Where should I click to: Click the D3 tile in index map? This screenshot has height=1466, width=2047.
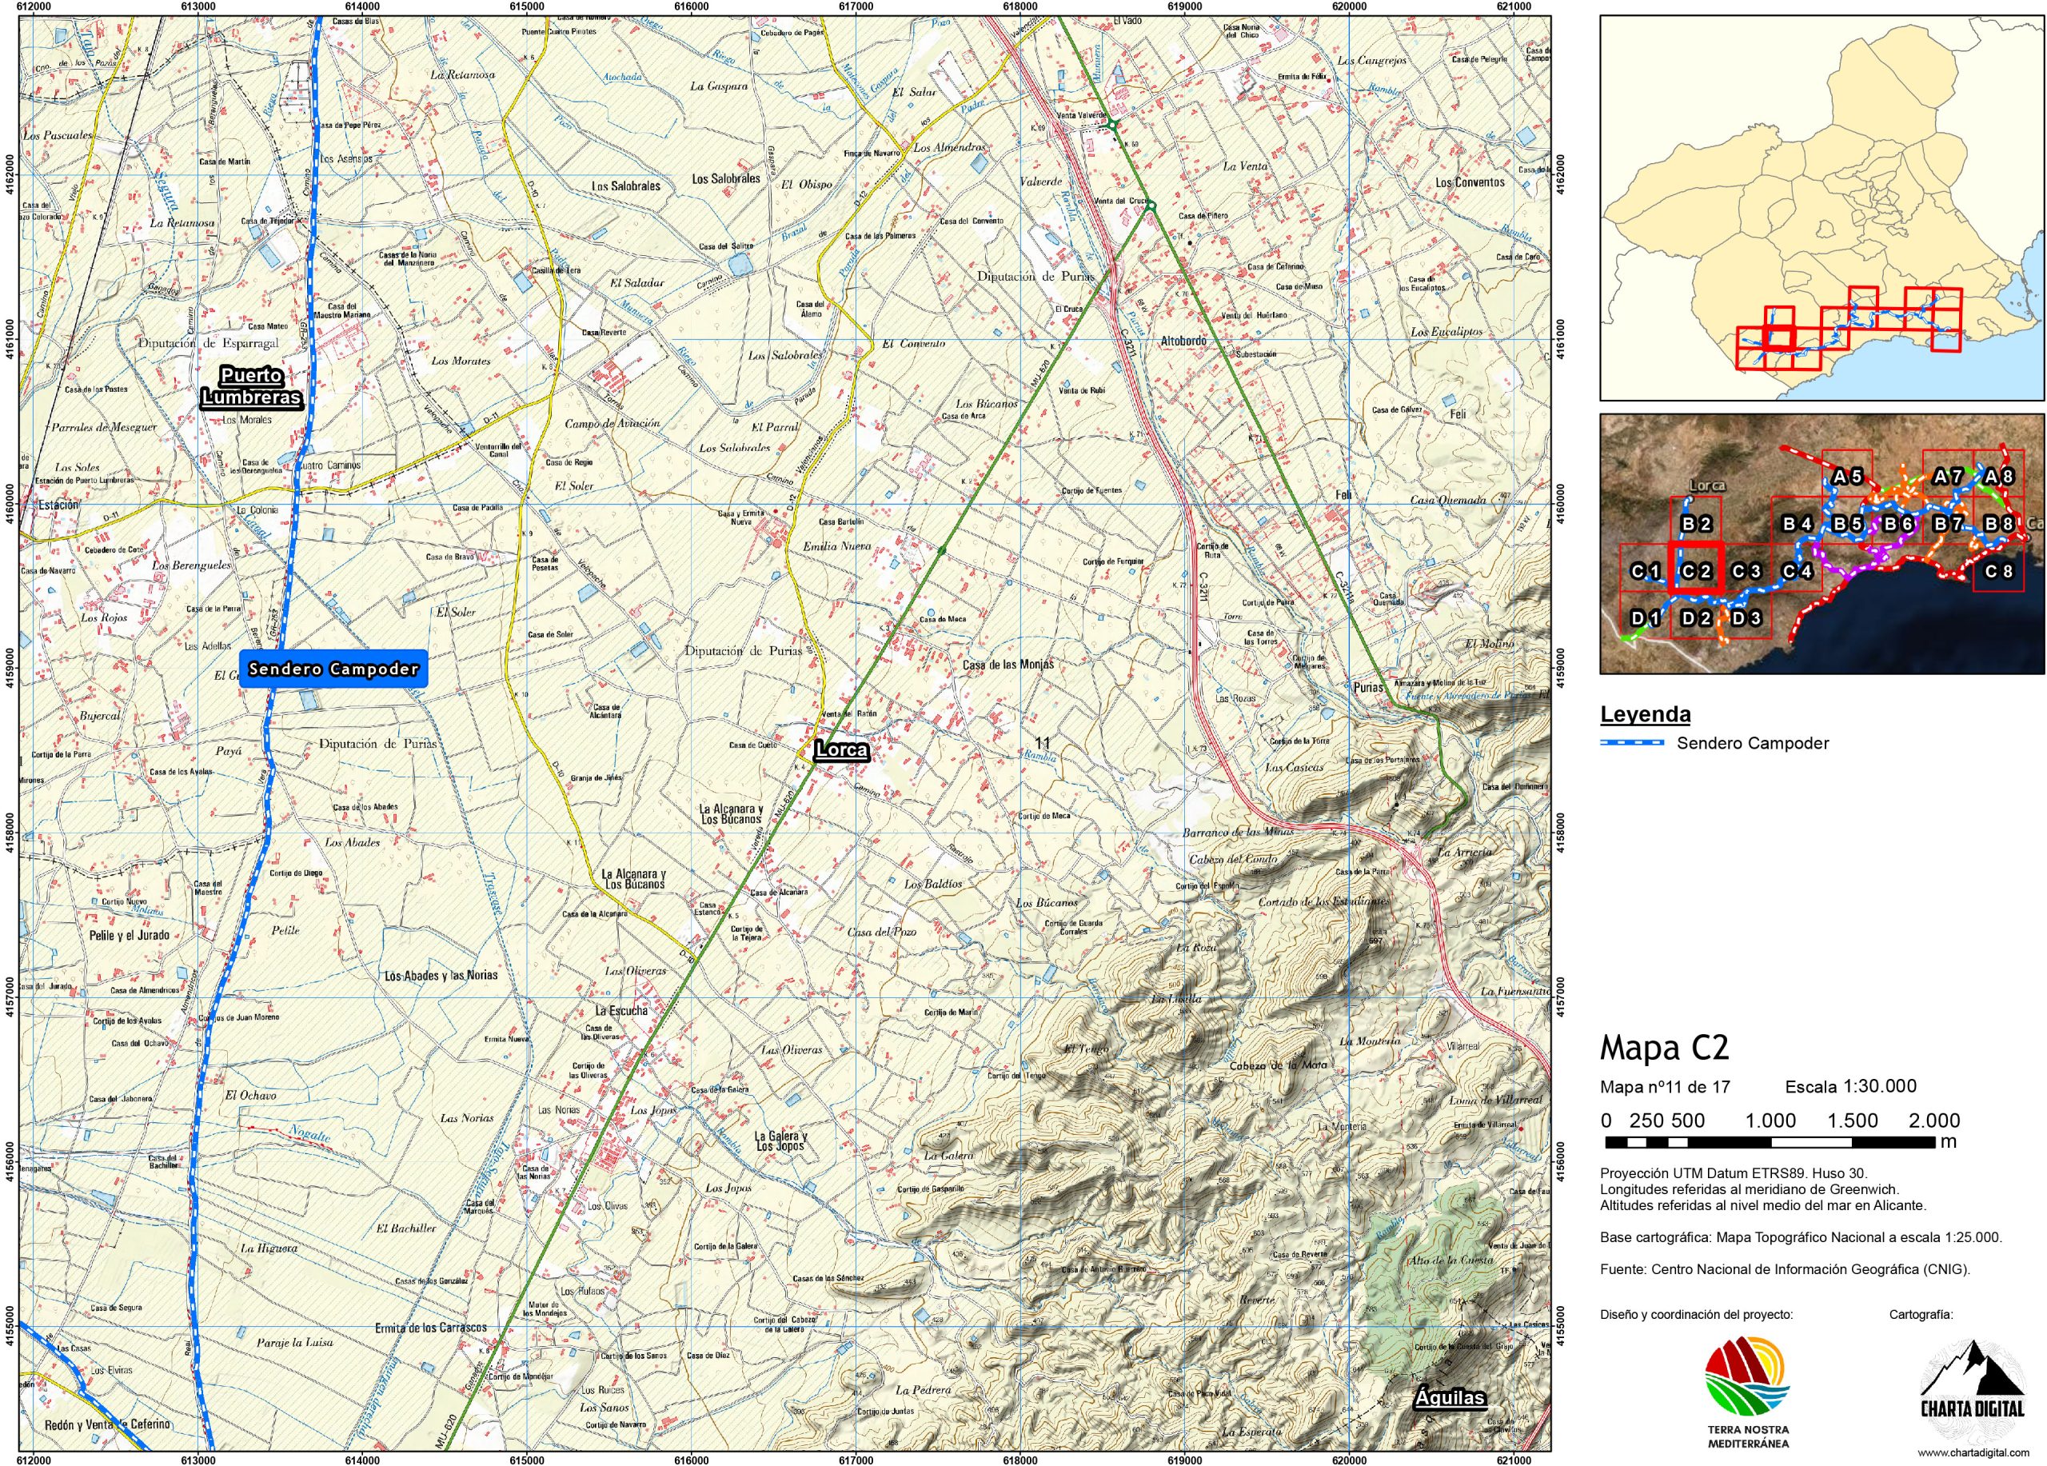1746,618
